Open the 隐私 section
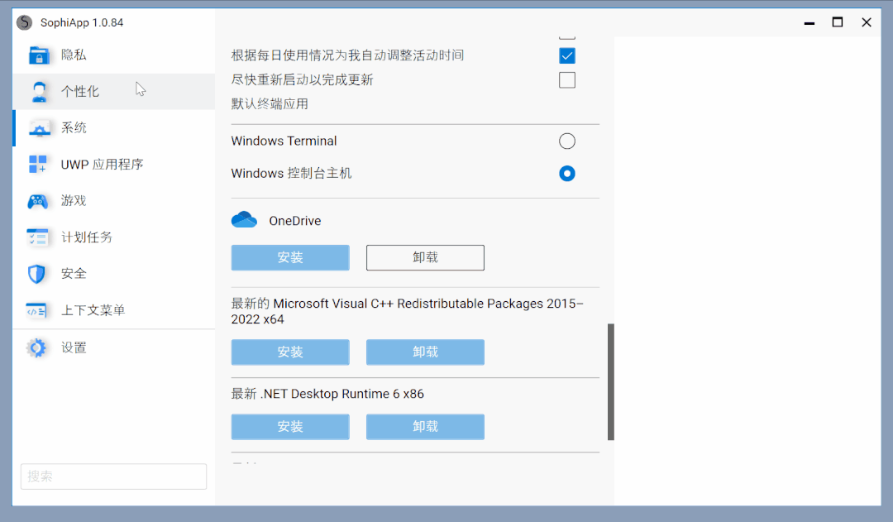 114,55
